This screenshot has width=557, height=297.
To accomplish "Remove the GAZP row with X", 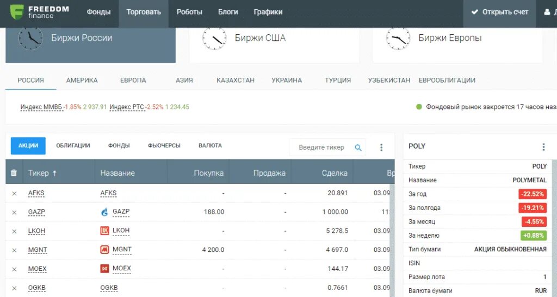I will pos(14,213).
